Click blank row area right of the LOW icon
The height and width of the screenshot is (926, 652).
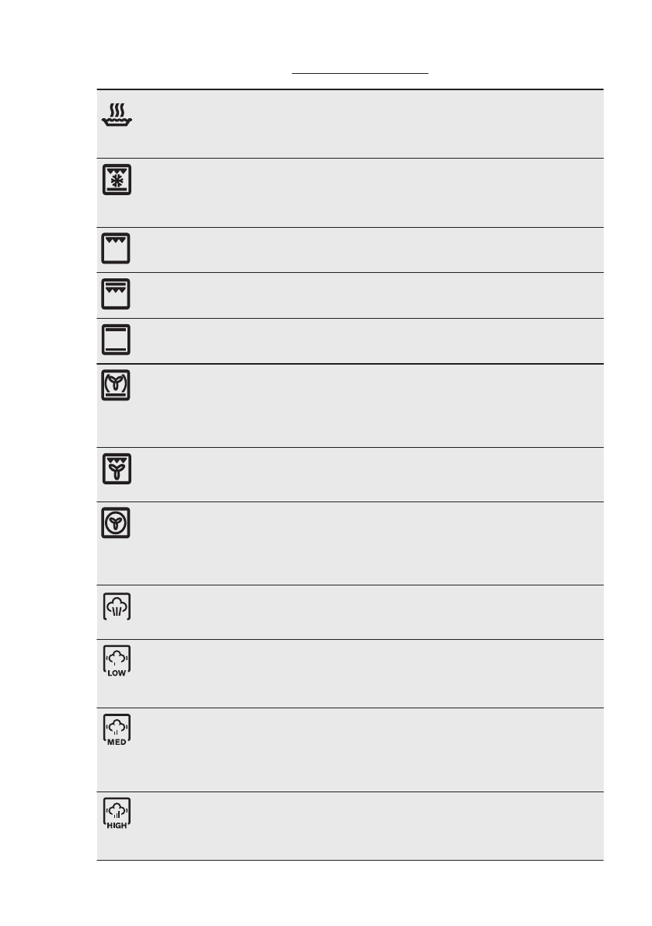pos(365,673)
